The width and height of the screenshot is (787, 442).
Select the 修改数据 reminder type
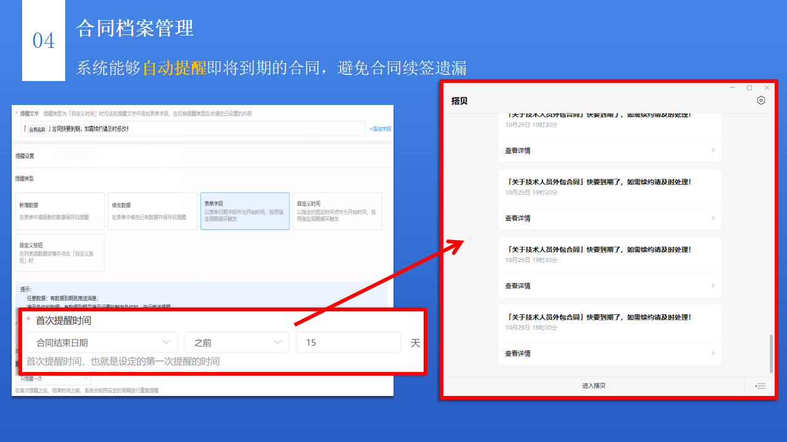(152, 211)
